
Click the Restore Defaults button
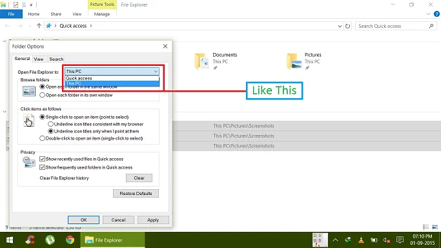(x=136, y=194)
